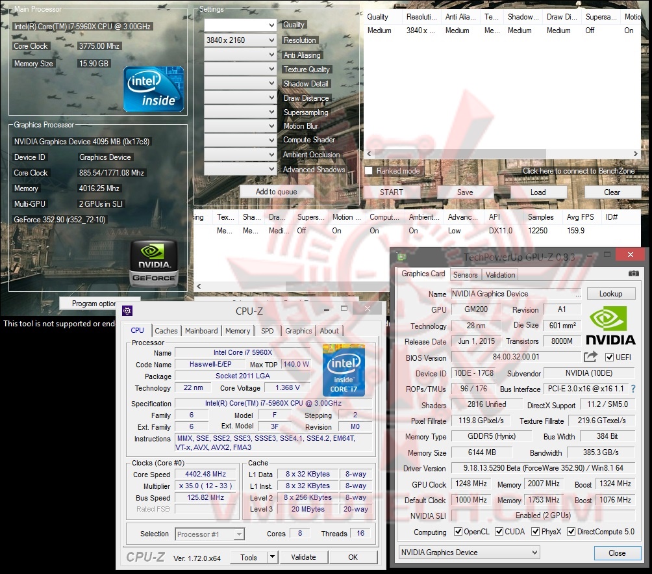Click the Avg FPS value 159.9
The height and width of the screenshot is (574, 652).
(575, 231)
